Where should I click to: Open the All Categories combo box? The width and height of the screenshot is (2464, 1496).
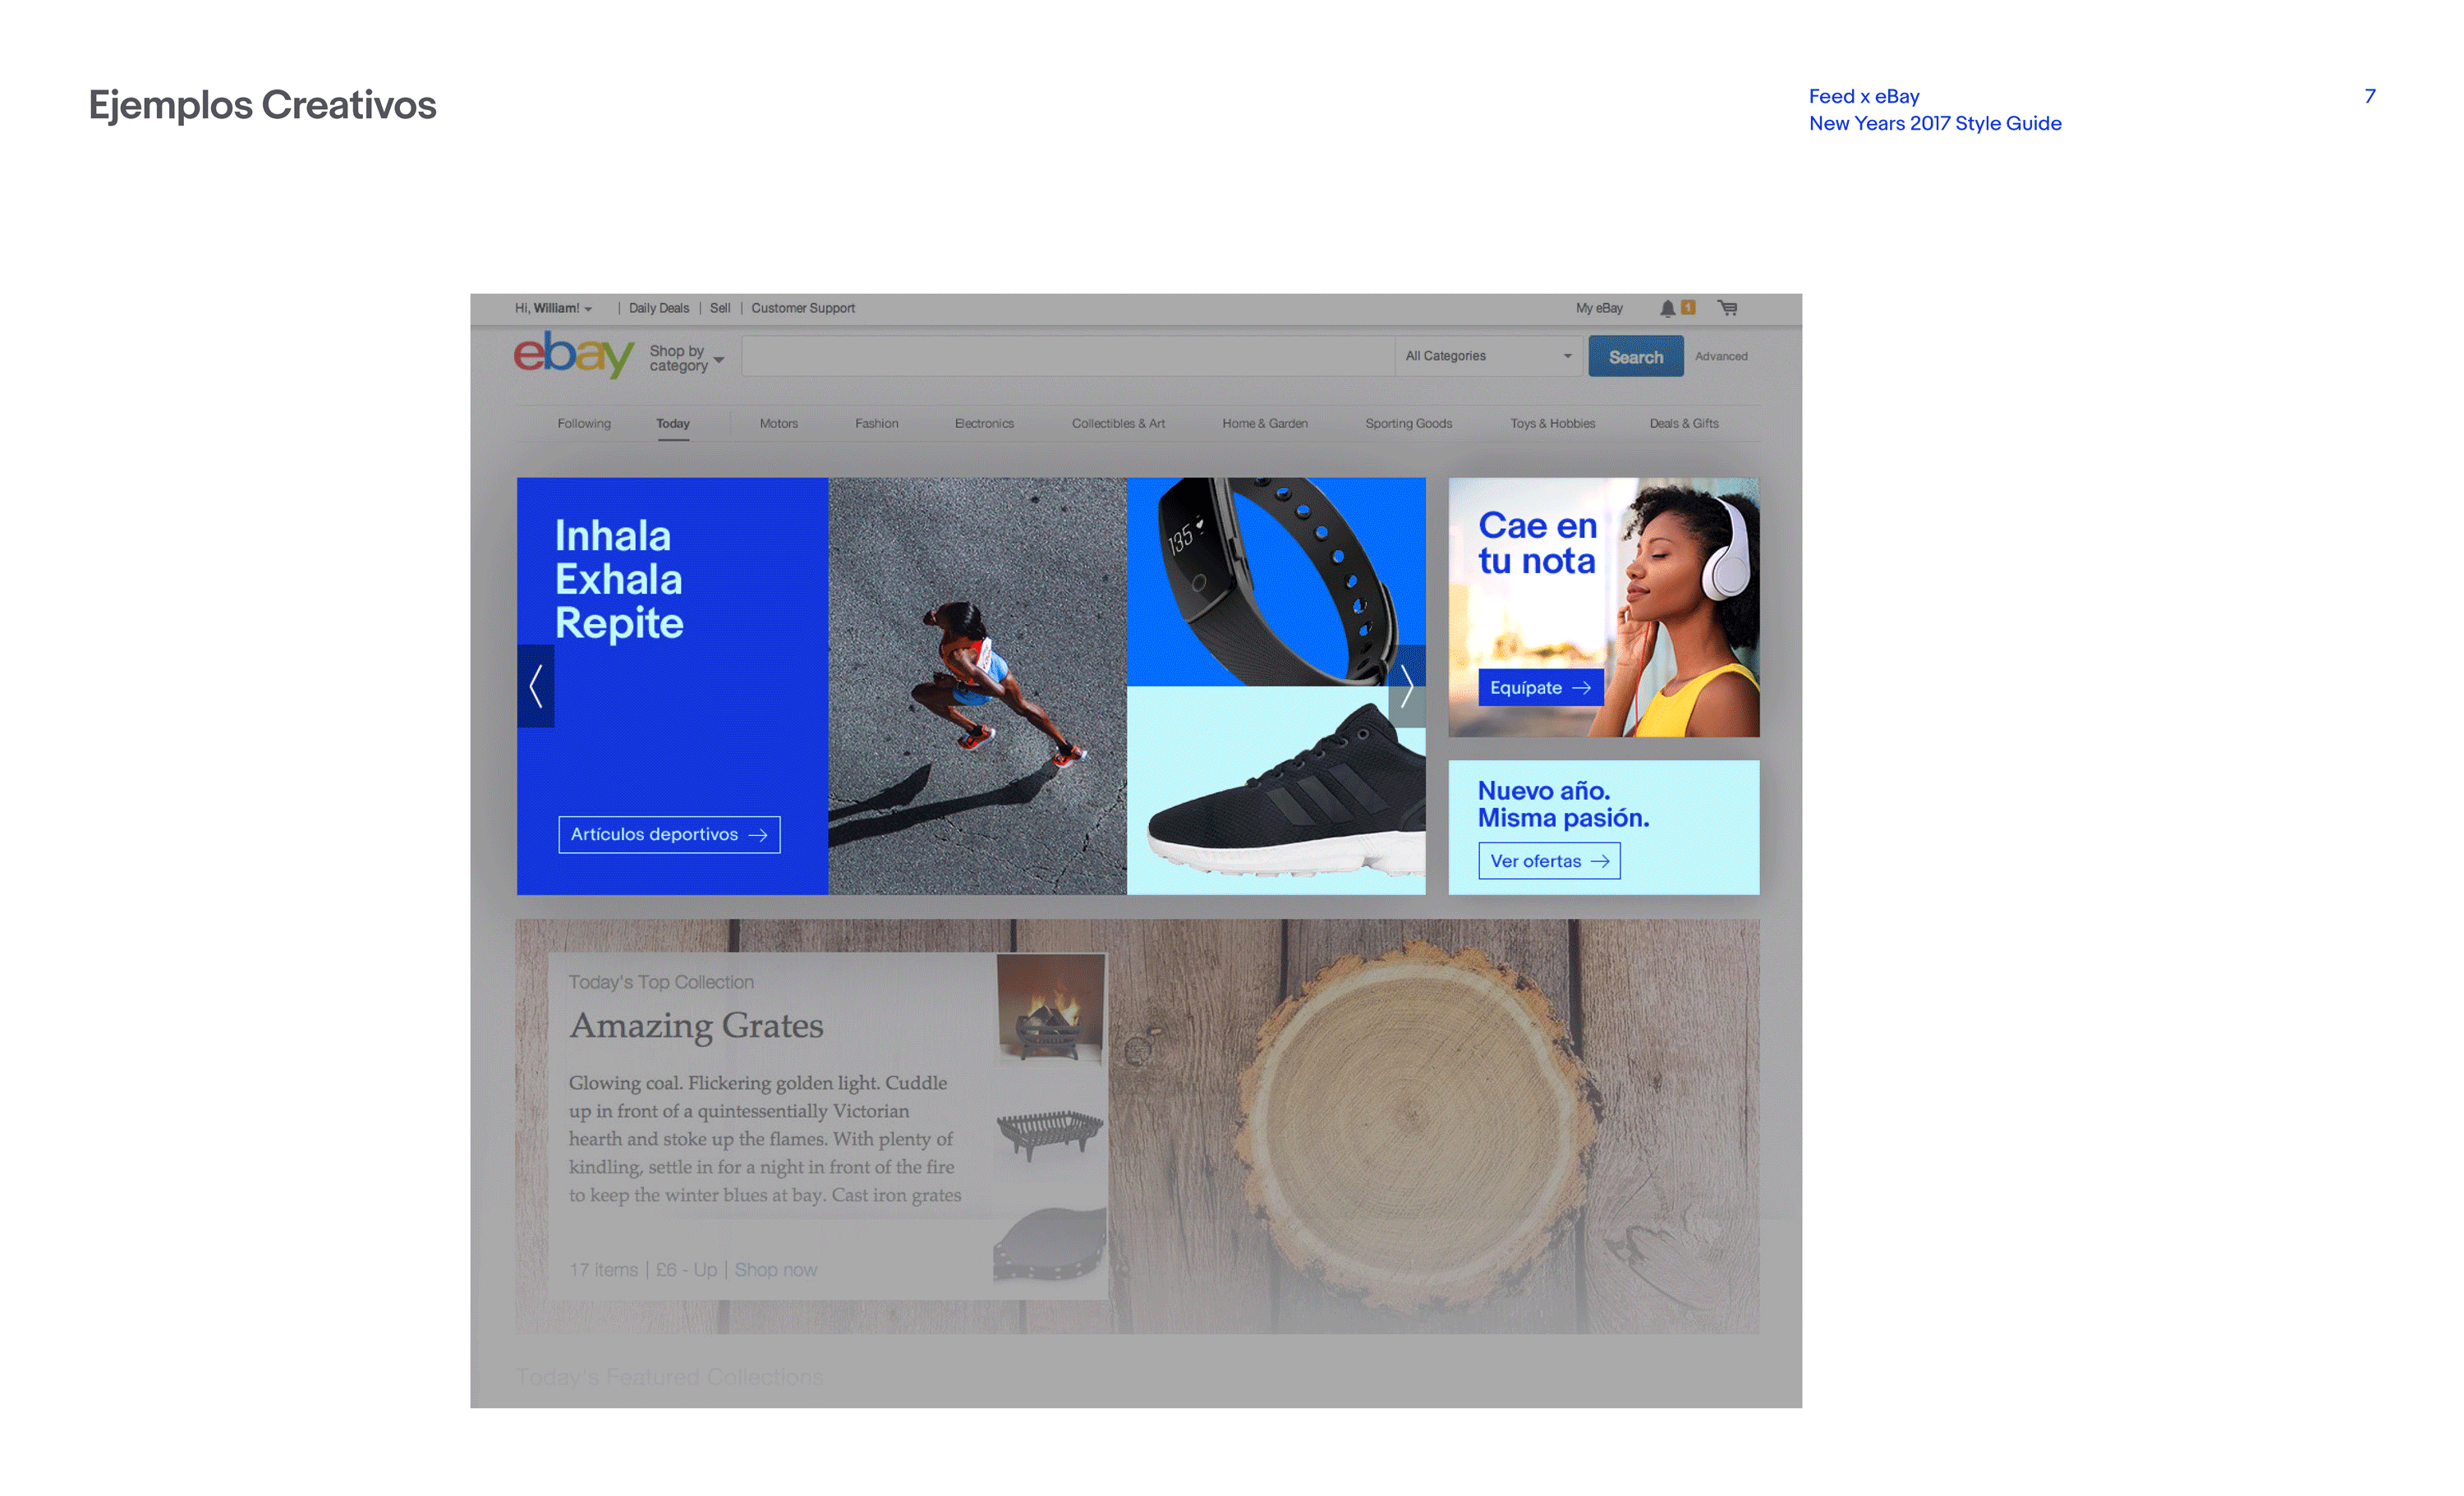coord(1488,356)
